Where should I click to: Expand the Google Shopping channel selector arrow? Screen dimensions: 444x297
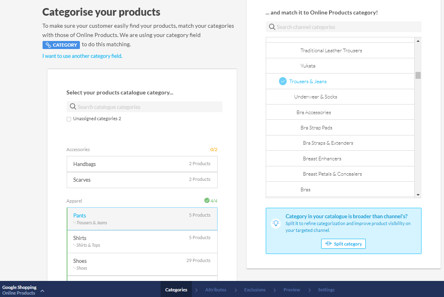43,291
